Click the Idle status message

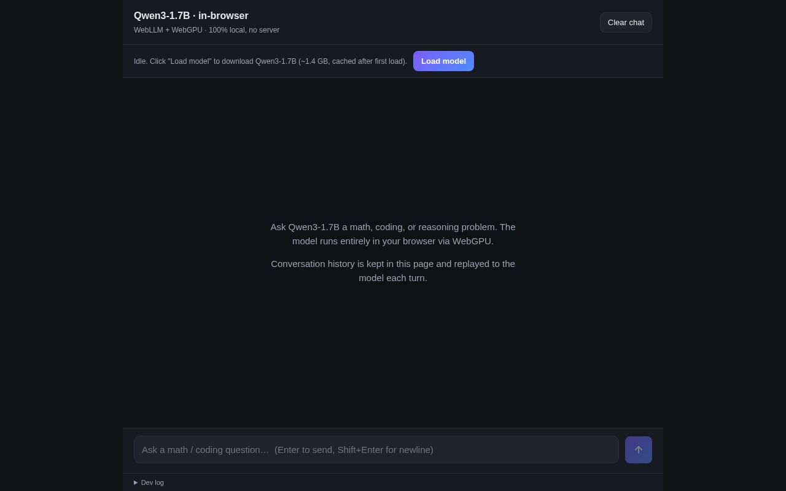pyautogui.click(x=270, y=61)
